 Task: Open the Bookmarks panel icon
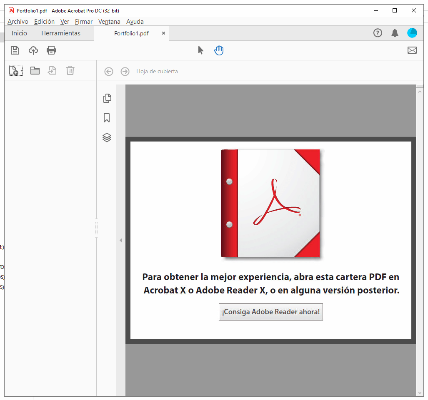107,118
